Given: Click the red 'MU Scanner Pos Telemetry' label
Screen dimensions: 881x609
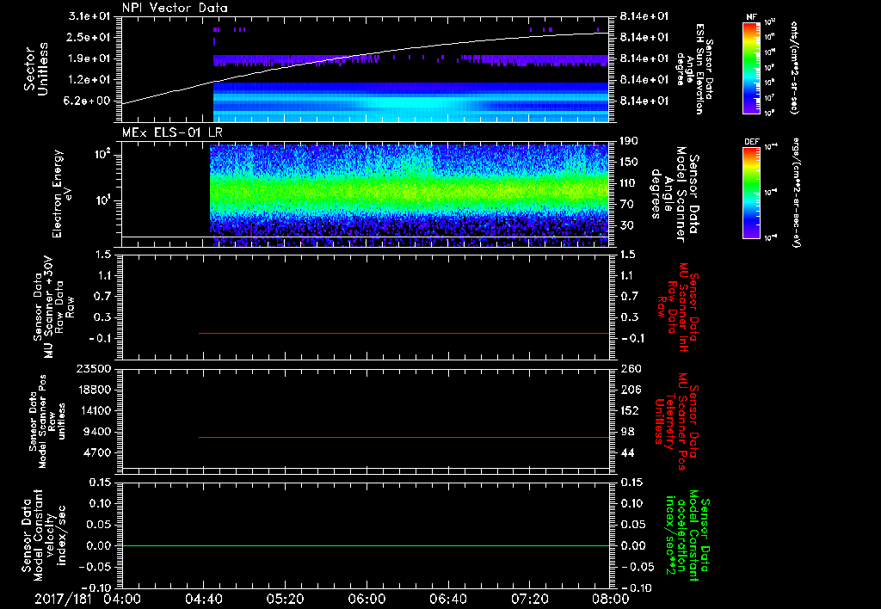Looking at the screenshot, I should click(677, 421).
